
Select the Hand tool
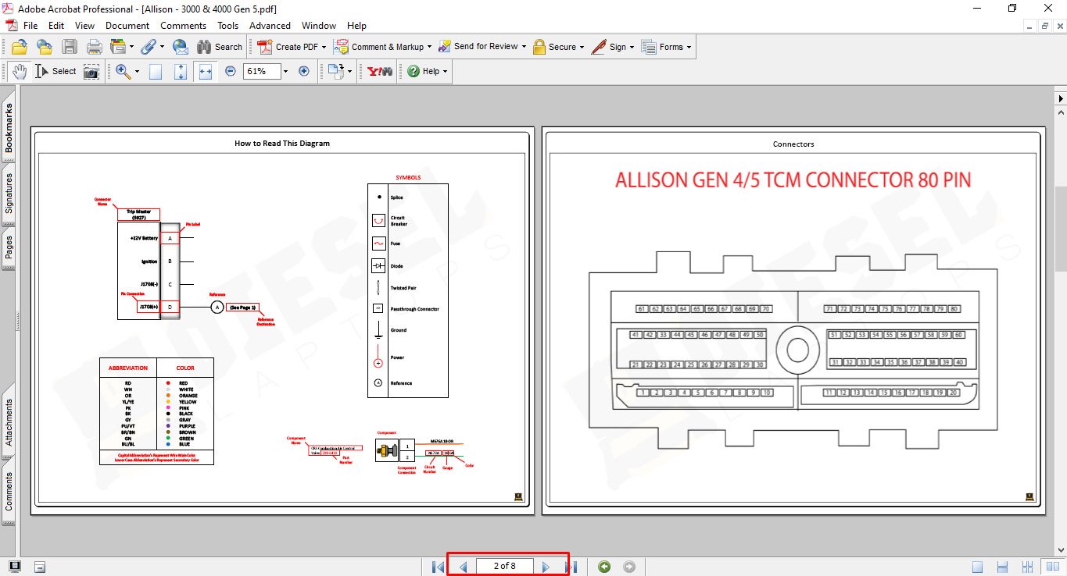click(x=19, y=71)
